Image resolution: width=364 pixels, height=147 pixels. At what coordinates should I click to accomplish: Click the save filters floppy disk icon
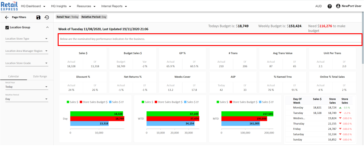38,18
